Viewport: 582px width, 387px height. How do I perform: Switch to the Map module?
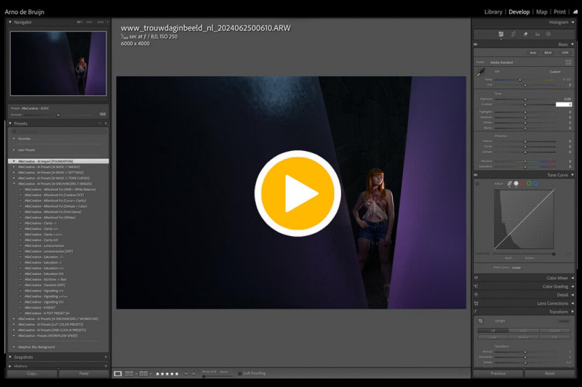[541, 12]
